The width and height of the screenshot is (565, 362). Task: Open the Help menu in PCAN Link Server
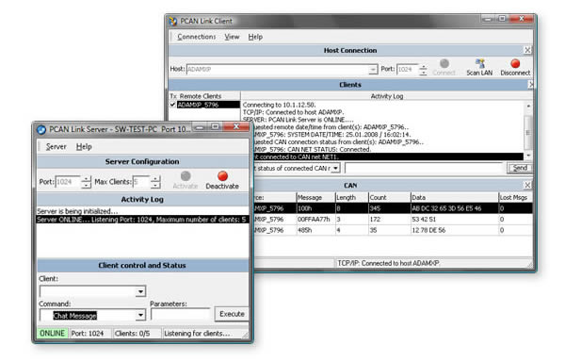pos(84,147)
